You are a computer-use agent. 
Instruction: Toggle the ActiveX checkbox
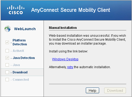[7, 51]
